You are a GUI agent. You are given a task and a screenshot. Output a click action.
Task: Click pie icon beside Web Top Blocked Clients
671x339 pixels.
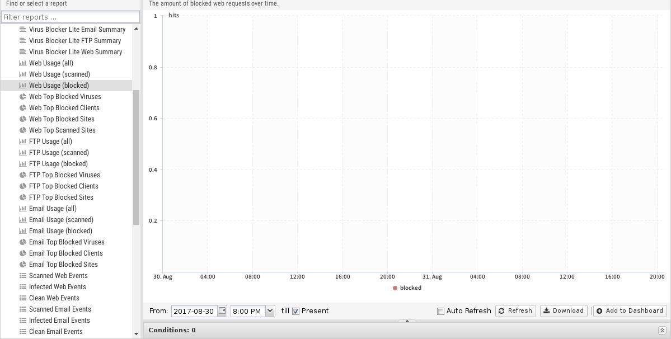[x=23, y=108]
